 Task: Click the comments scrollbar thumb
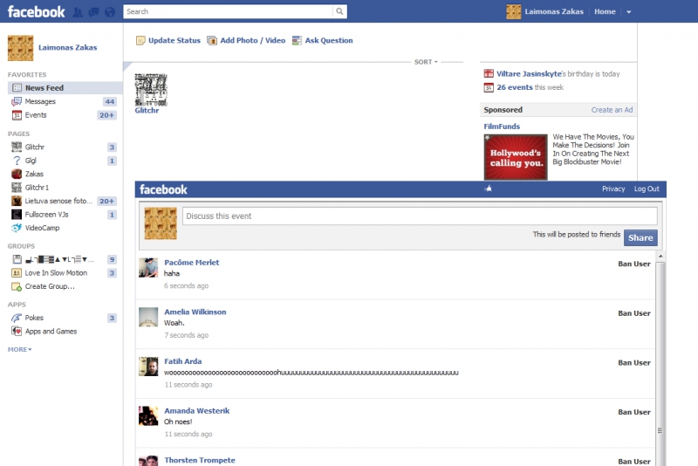tap(660, 365)
